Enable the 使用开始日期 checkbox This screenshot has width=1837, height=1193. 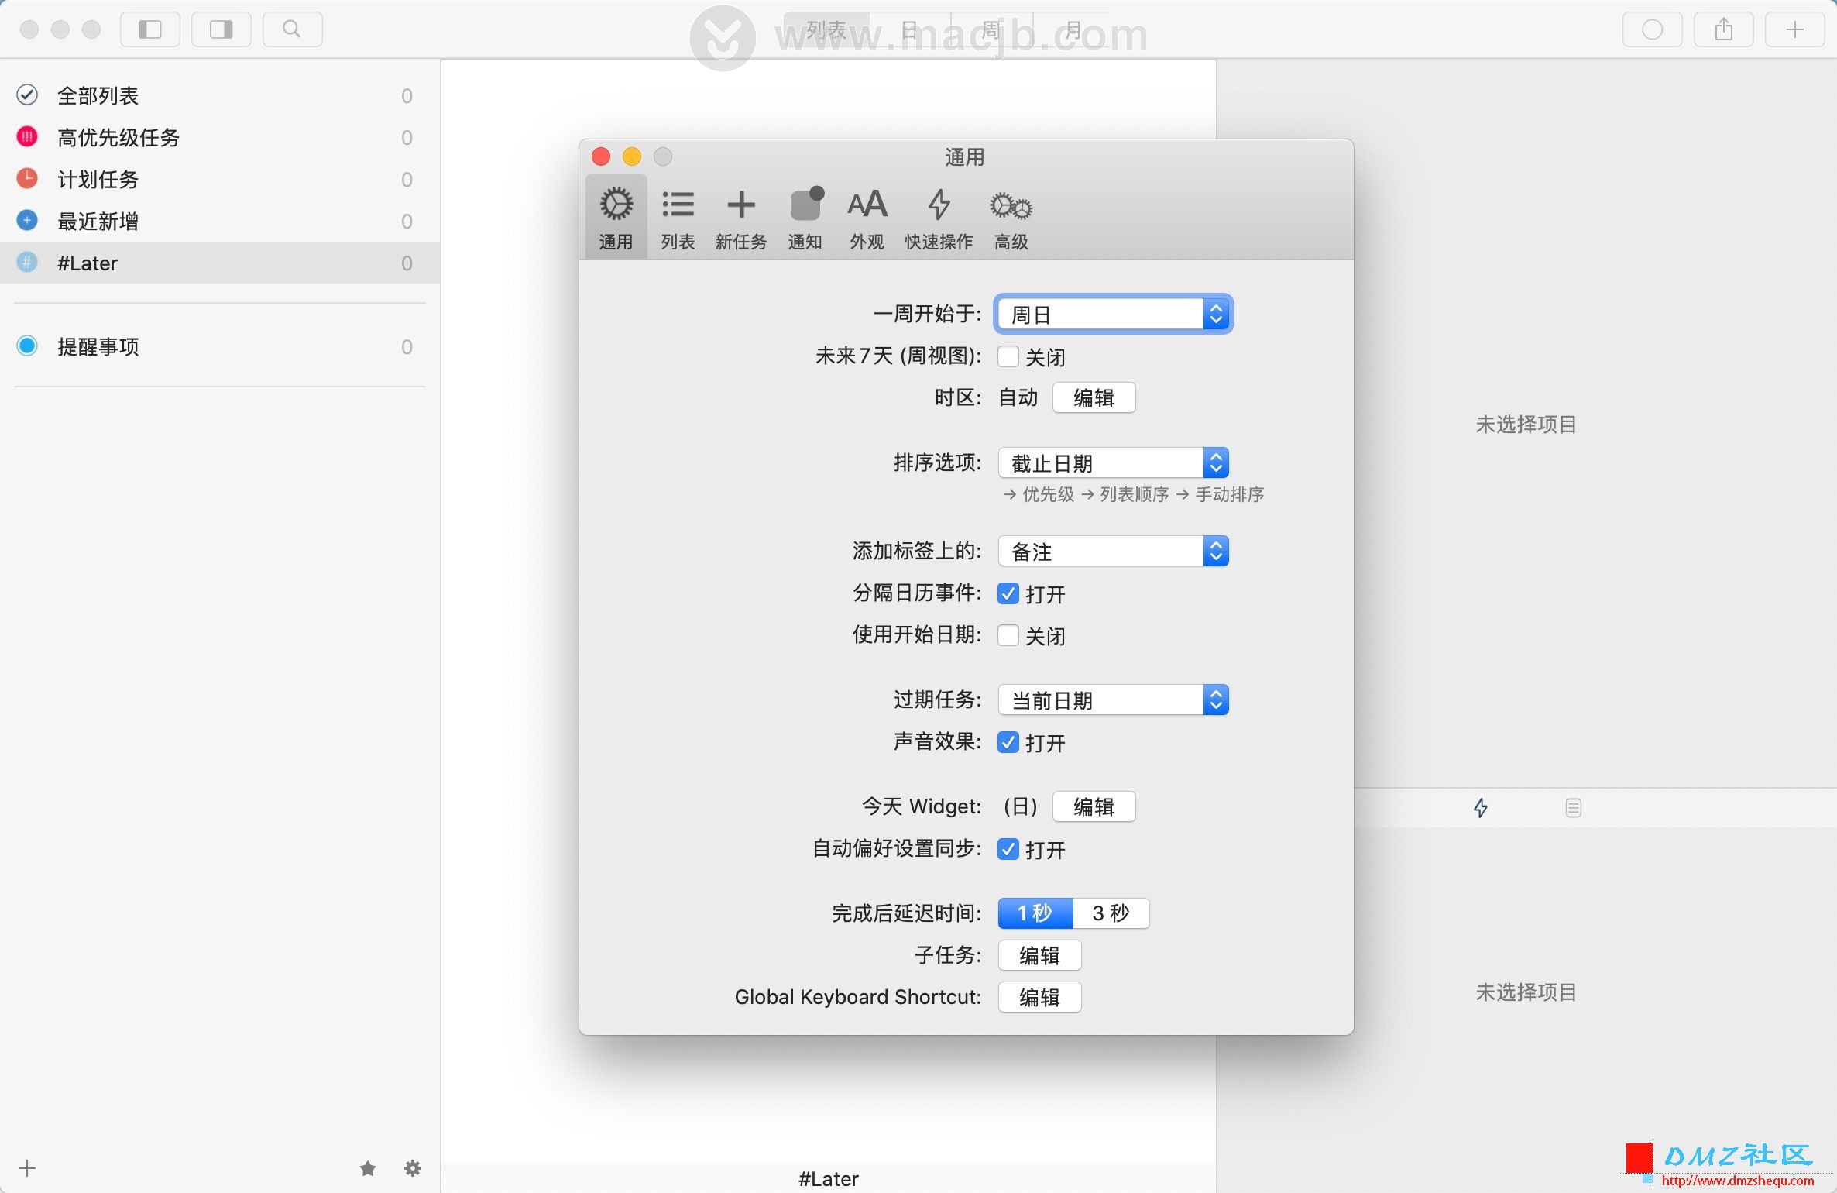pyautogui.click(x=1008, y=635)
